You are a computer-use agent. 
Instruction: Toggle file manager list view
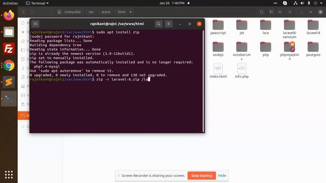pos(271,12)
